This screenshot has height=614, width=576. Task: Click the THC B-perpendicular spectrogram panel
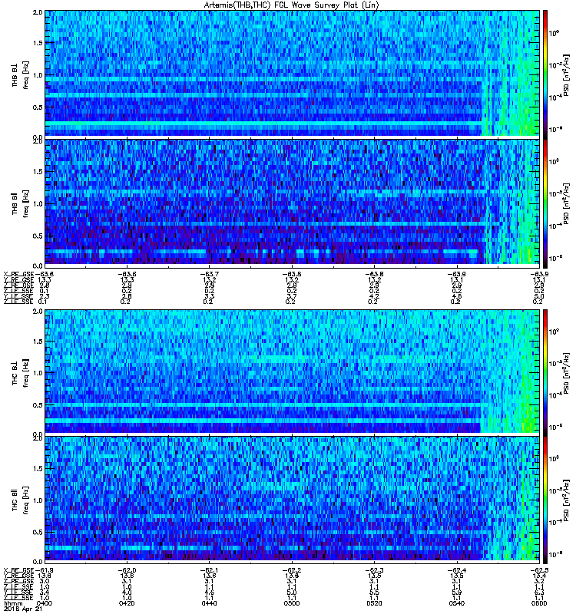(x=293, y=371)
